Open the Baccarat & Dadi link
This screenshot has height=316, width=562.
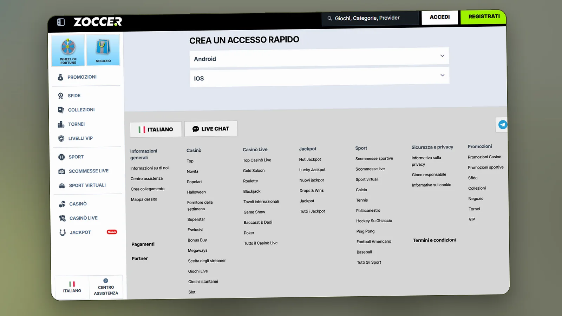(258, 223)
